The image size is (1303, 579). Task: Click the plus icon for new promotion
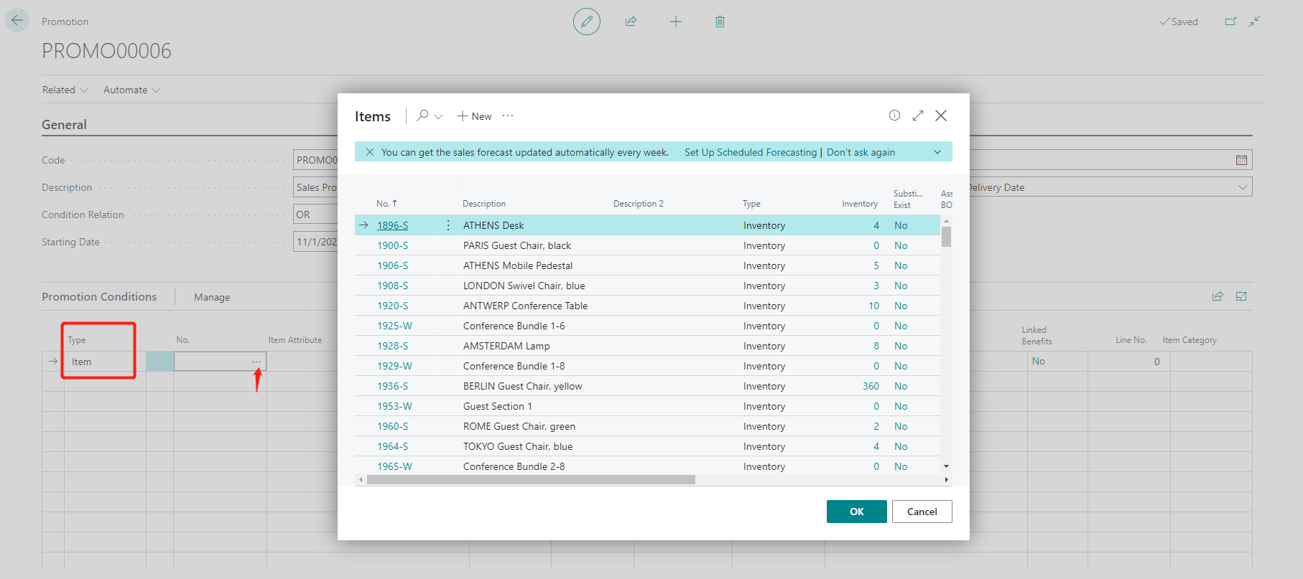pyautogui.click(x=676, y=22)
